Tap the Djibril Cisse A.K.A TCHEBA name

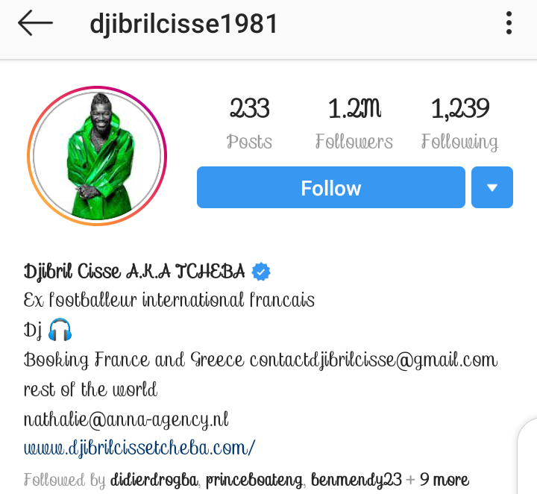(134, 272)
